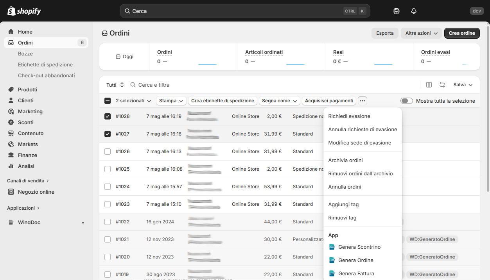This screenshot has height=280, width=490.
Task: Select Modifica sede di evasione
Action: (363, 143)
